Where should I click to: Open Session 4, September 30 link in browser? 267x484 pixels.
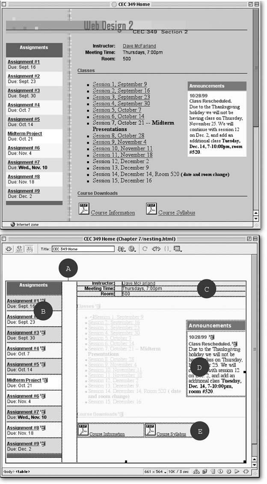coord(121,104)
